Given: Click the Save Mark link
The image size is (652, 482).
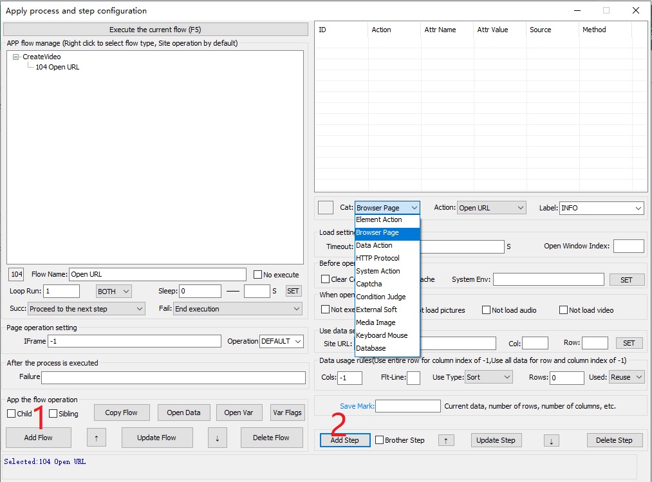Looking at the screenshot, I should pyautogui.click(x=357, y=406).
